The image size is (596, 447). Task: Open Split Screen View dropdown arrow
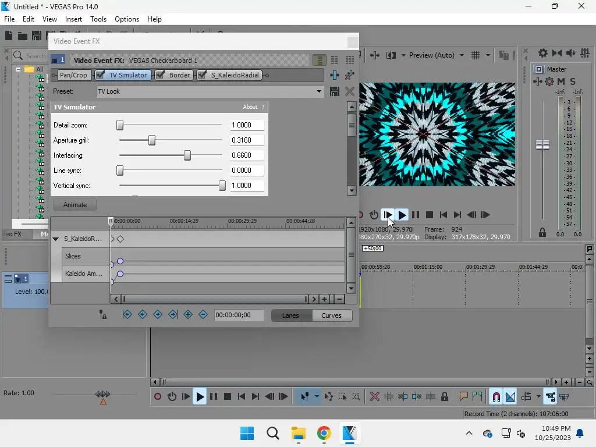(403, 55)
